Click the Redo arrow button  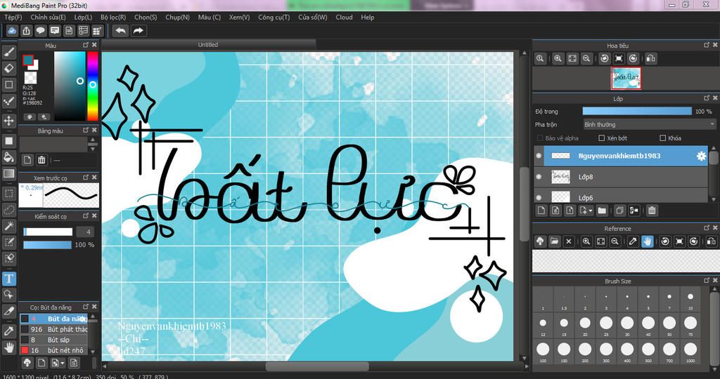tap(139, 31)
